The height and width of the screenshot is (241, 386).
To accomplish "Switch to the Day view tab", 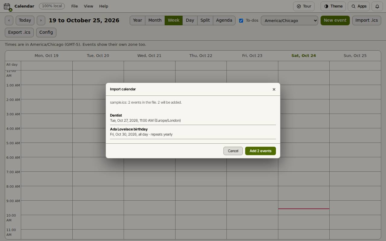I will pyautogui.click(x=190, y=20).
